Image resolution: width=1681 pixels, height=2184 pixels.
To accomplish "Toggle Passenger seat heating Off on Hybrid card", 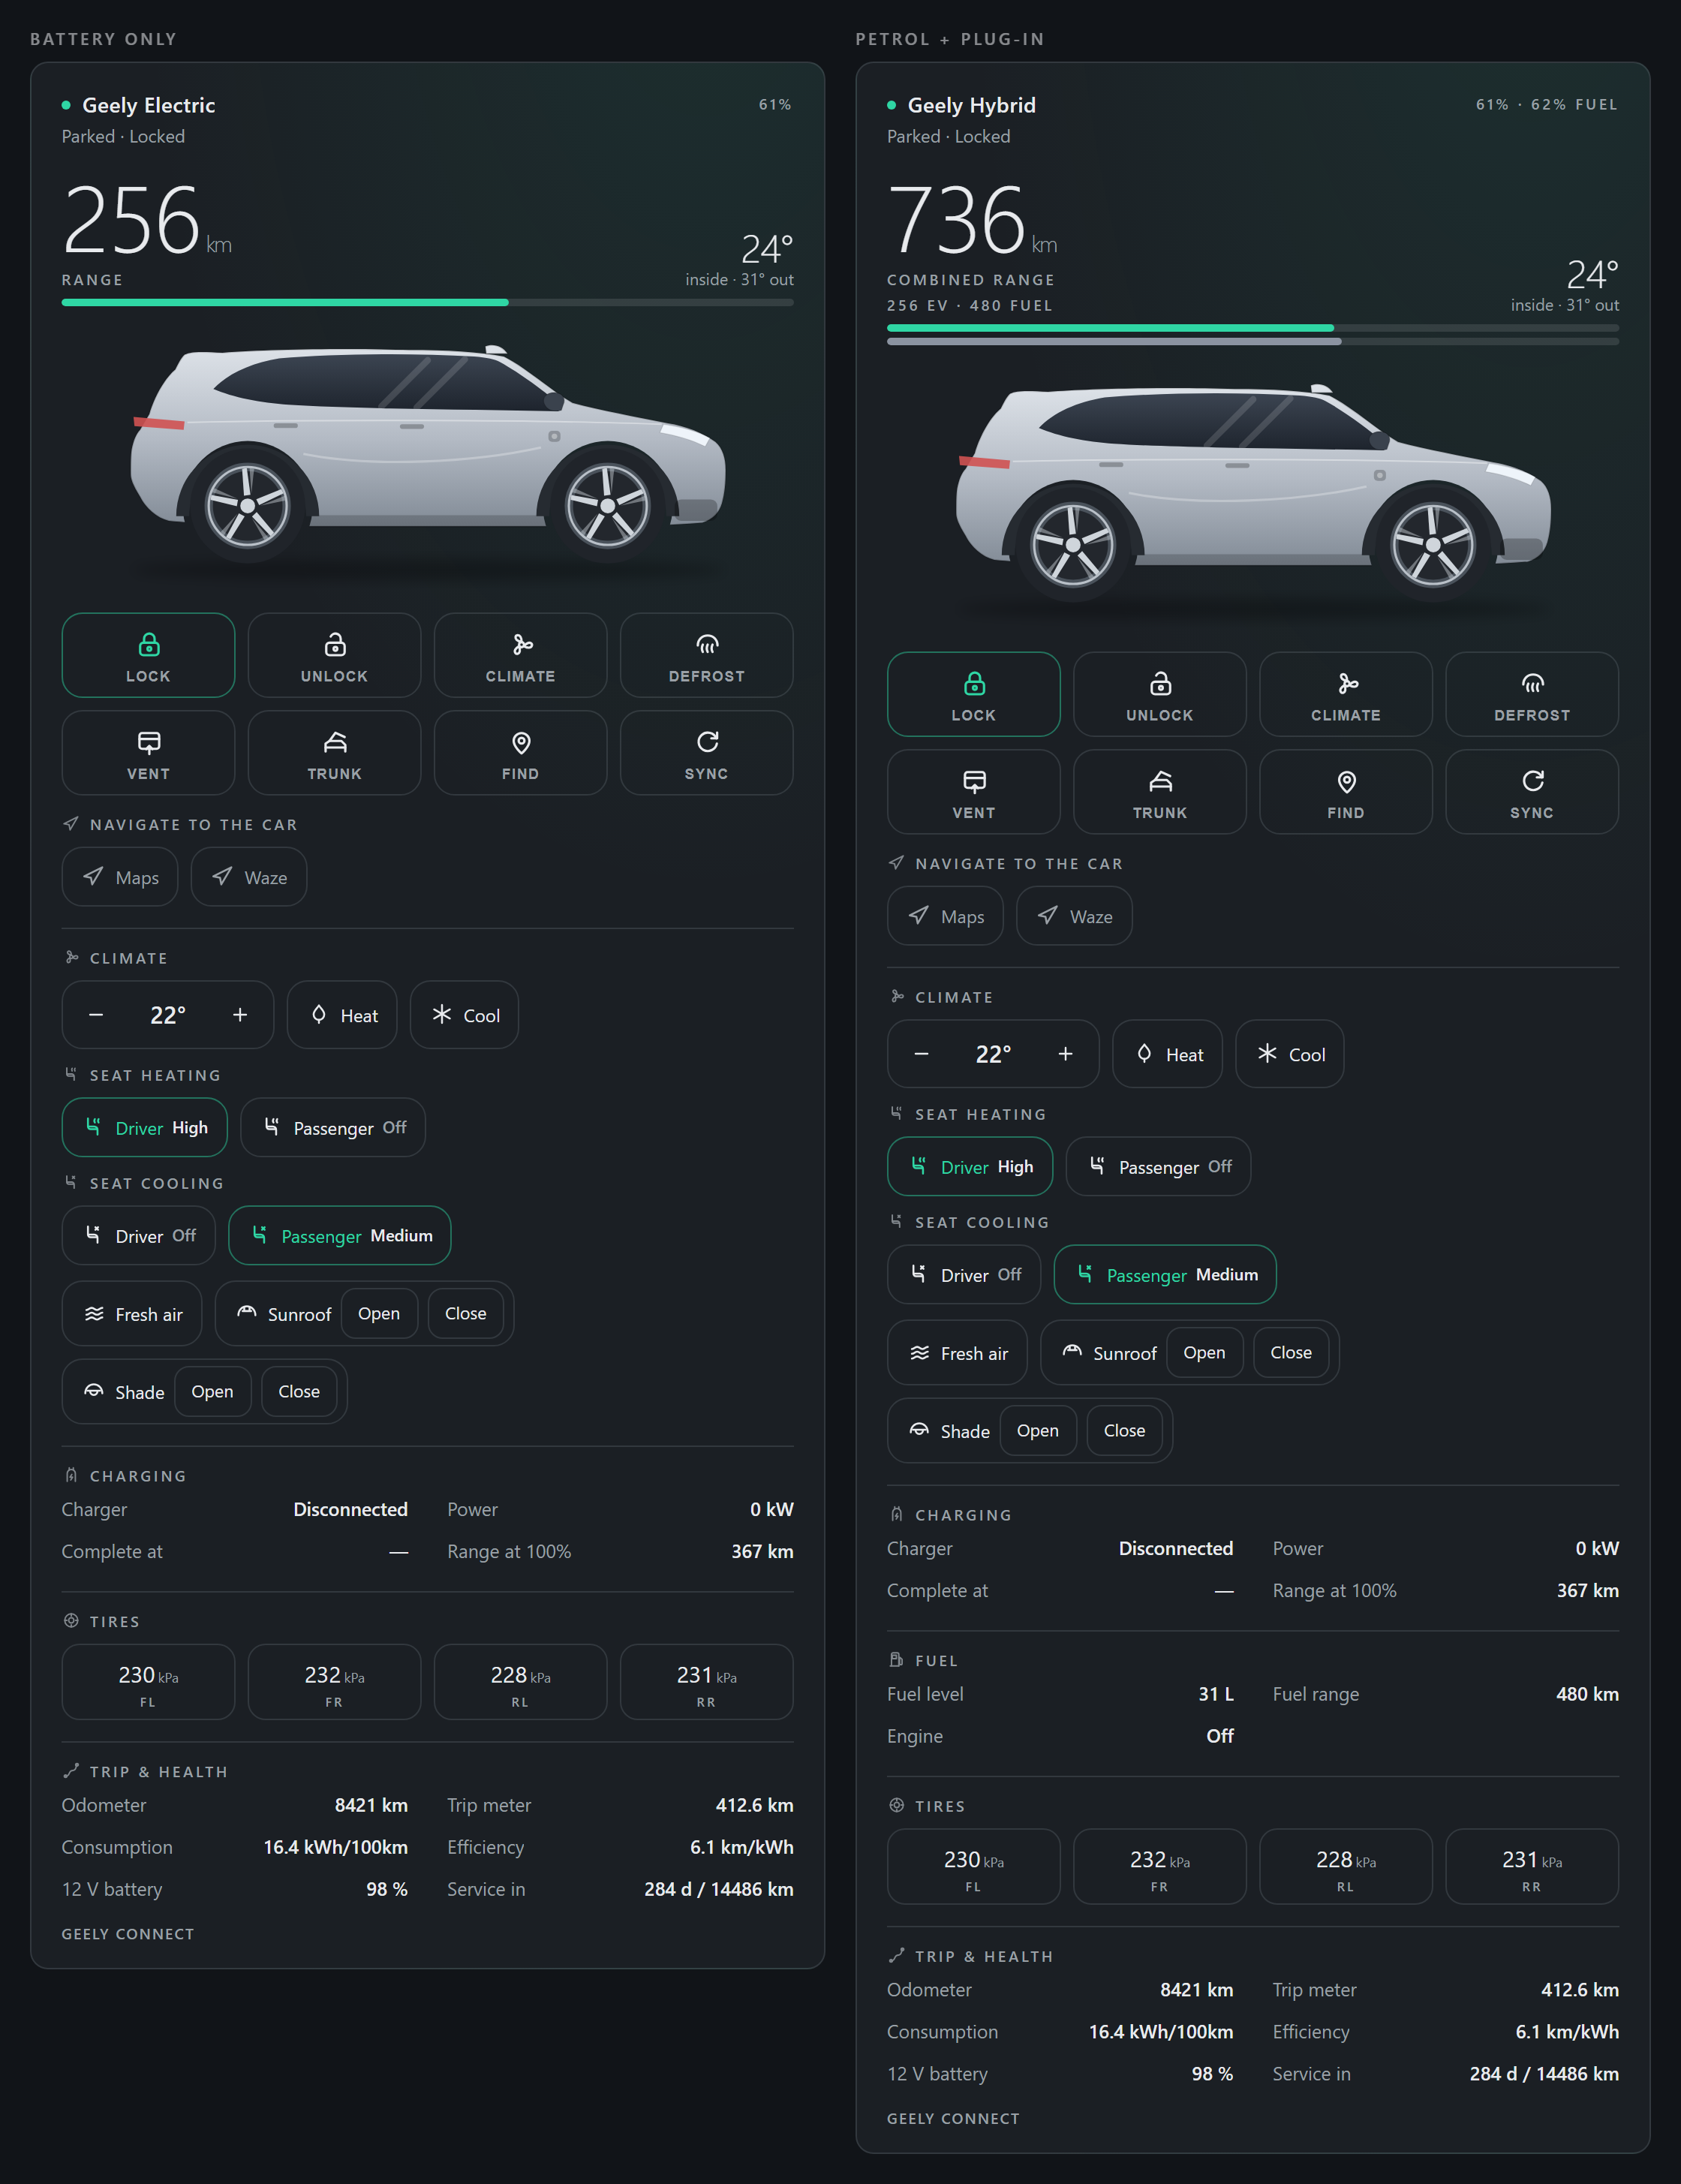I will tap(1158, 1167).
